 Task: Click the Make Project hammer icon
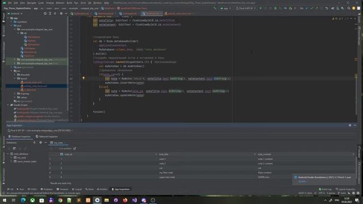pos(215,8)
